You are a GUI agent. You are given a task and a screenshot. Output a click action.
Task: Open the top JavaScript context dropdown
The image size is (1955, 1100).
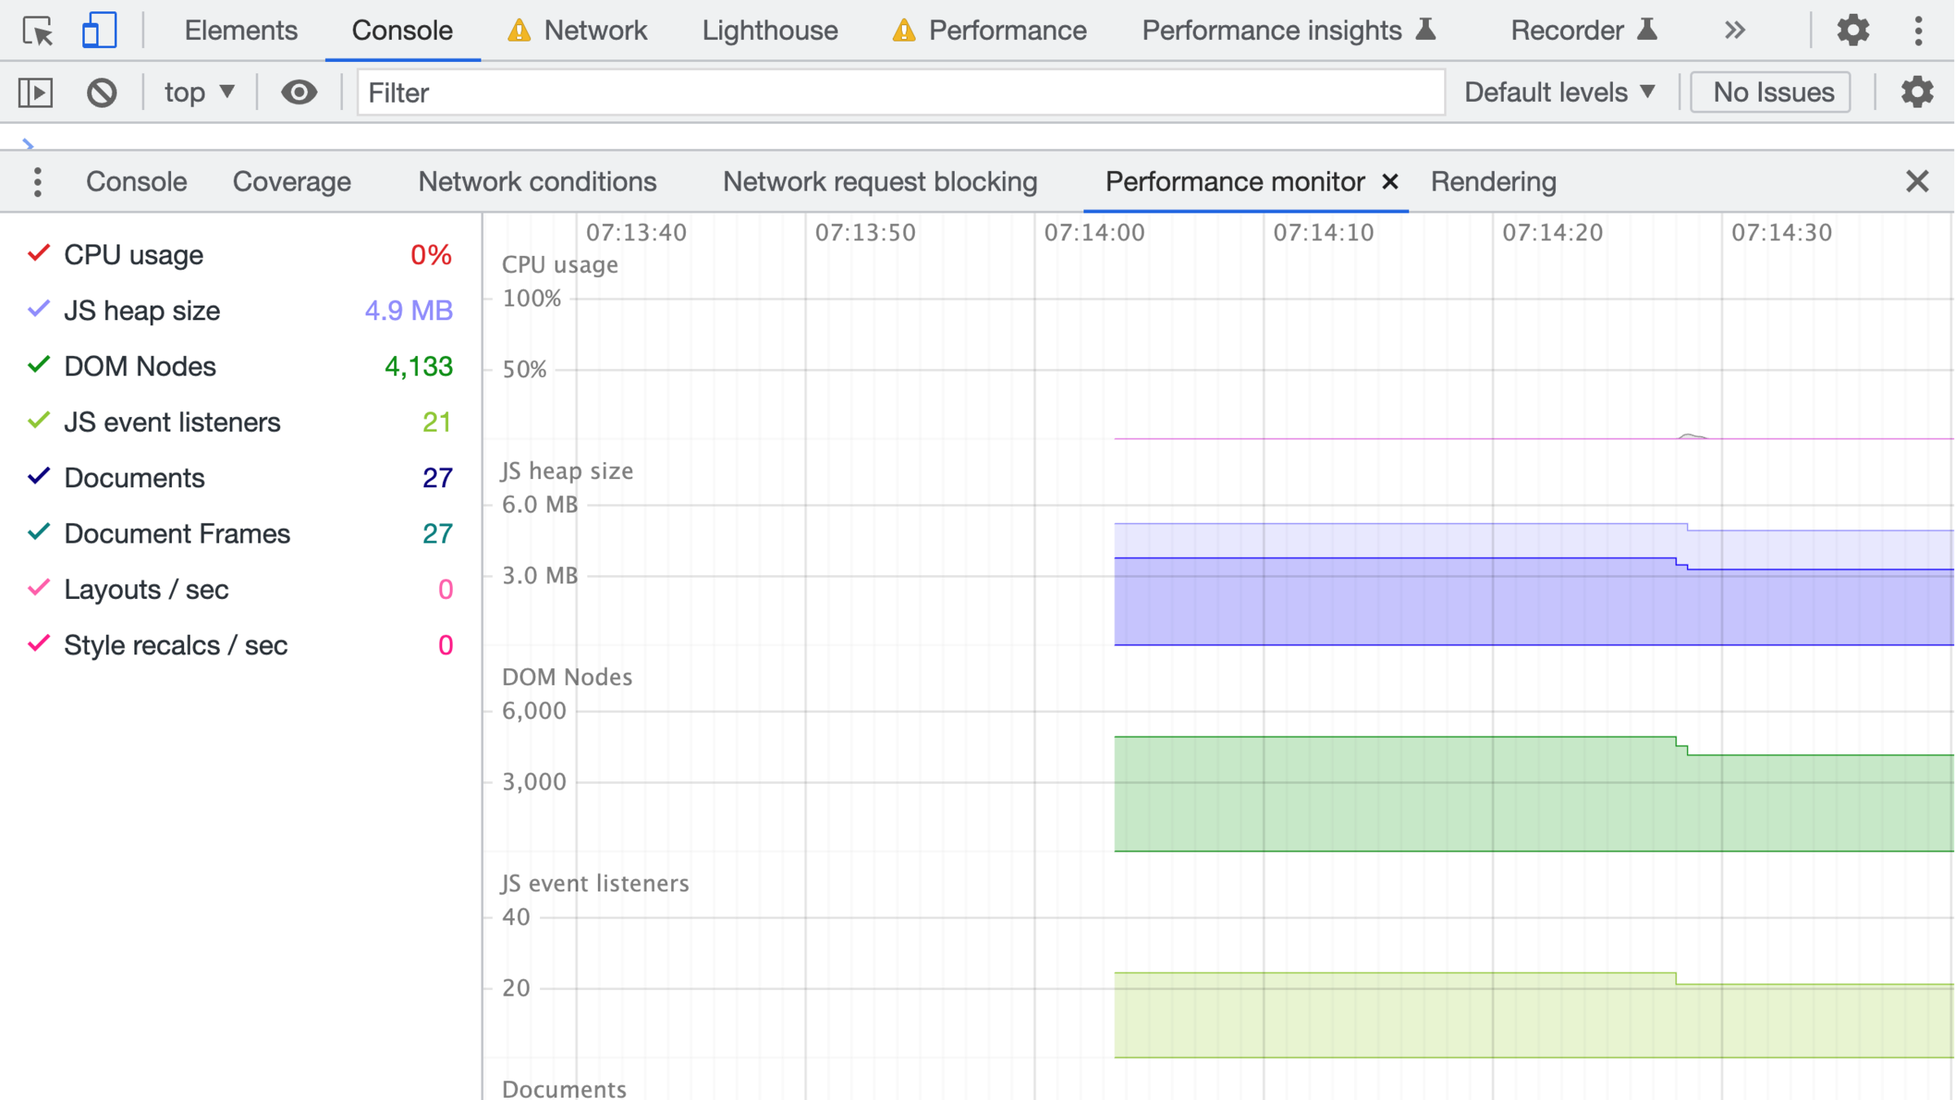click(200, 92)
